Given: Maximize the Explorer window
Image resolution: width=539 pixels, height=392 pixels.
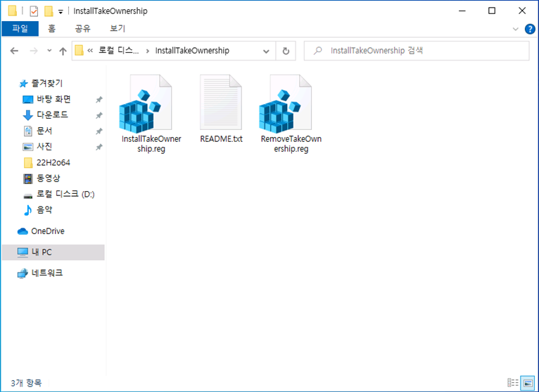Looking at the screenshot, I should pos(492,11).
